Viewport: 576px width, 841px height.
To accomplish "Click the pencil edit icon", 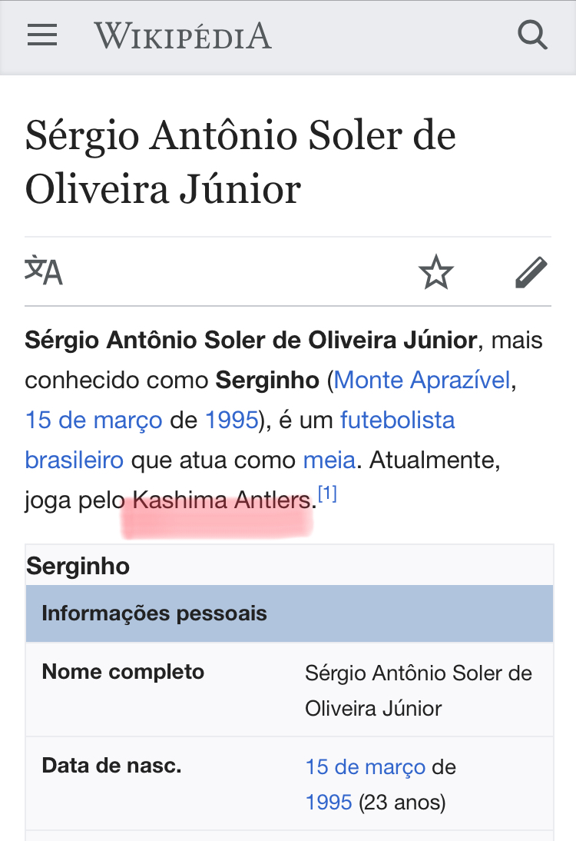I will click(531, 272).
